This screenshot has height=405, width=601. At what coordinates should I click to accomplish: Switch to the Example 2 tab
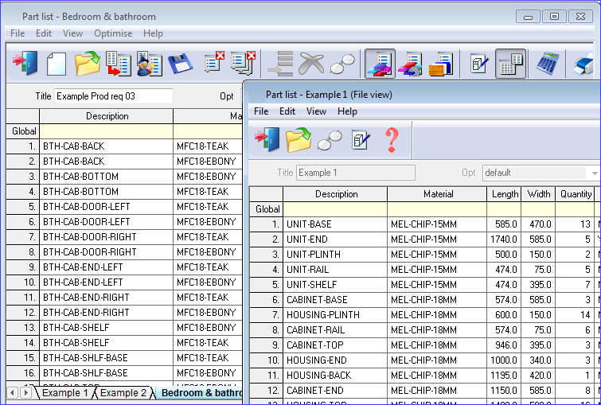click(123, 393)
